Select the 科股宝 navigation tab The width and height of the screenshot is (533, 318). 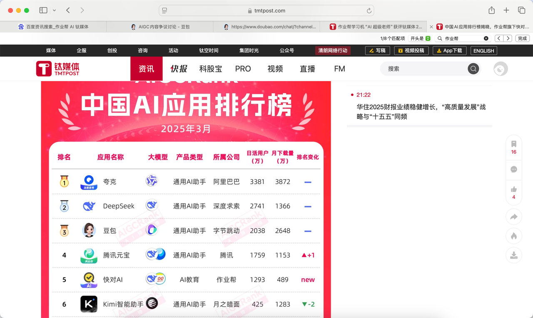tap(211, 69)
